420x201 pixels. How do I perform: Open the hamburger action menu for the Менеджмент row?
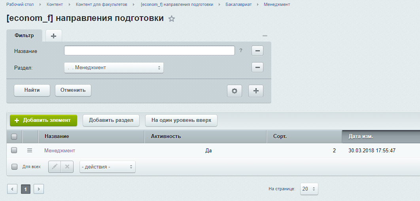pyautogui.click(x=29, y=150)
